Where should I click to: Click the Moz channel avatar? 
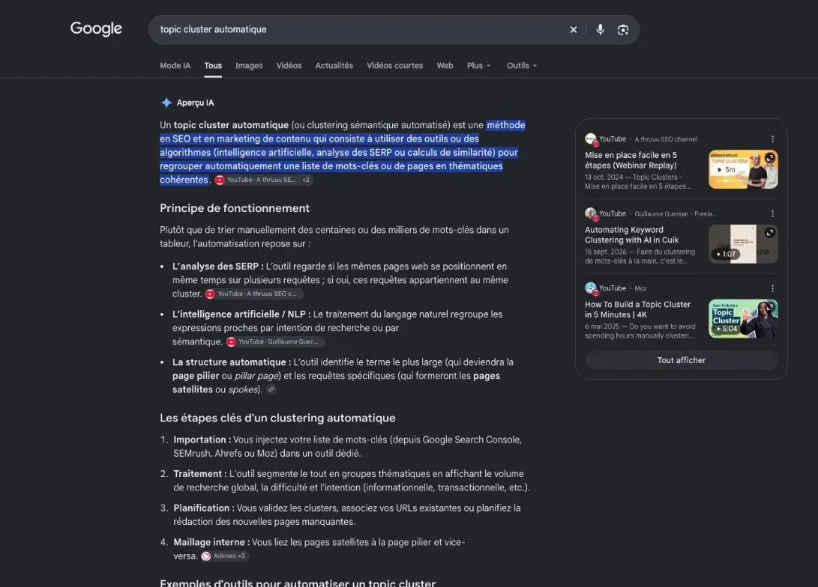[591, 288]
